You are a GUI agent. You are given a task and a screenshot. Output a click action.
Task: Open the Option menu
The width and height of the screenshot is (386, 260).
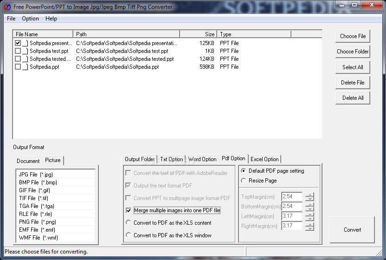coord(30,19)
